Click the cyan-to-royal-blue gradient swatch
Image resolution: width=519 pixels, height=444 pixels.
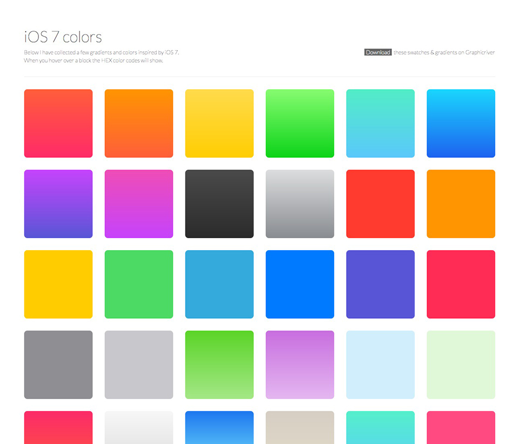click(461, 123)
